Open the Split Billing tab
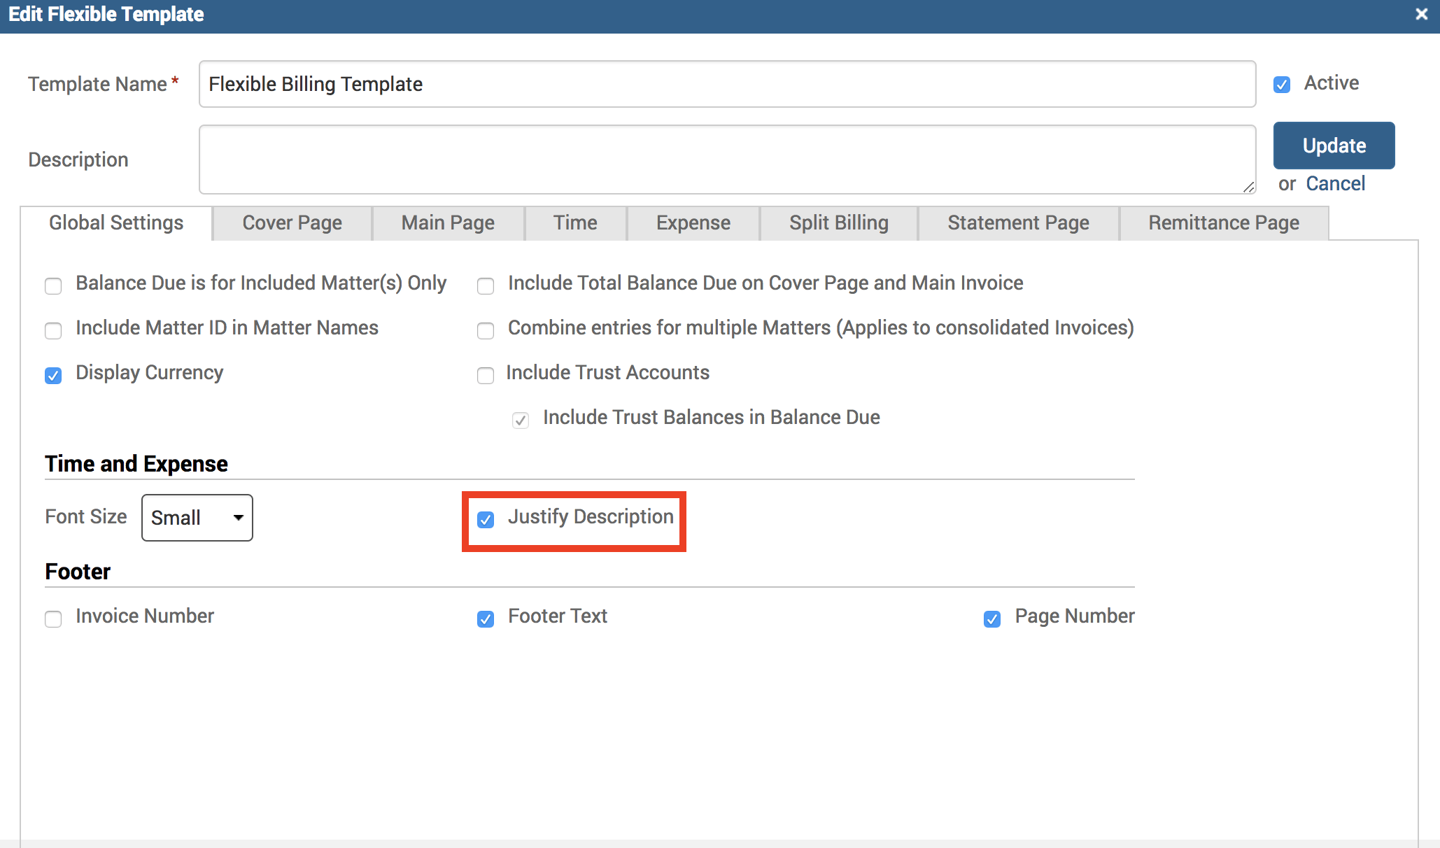The width and height of the screenshot is (1440, 848). pos(838,223)
